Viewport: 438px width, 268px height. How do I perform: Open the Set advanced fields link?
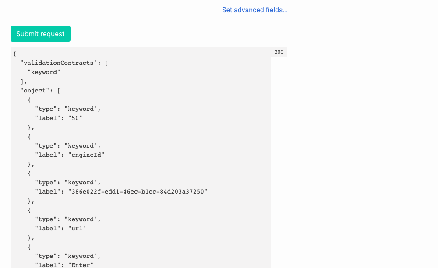(x=254, y=10)
